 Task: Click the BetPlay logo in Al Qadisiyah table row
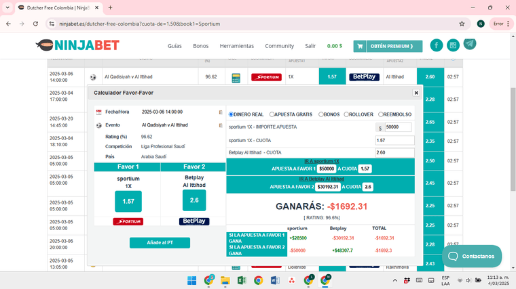(364, 76)
